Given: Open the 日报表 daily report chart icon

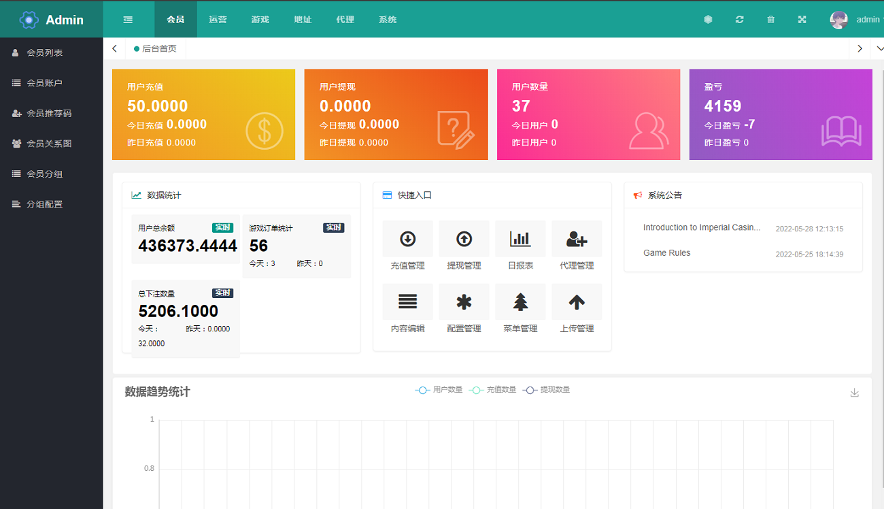Looking at the screenshot, I should pos(520,240).
